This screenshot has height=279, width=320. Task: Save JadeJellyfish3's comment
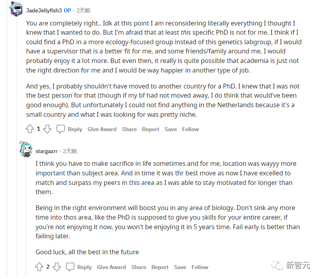click(171, 129)
